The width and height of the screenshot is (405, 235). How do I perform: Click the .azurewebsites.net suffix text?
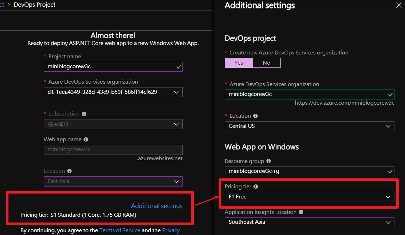(160, 158)
